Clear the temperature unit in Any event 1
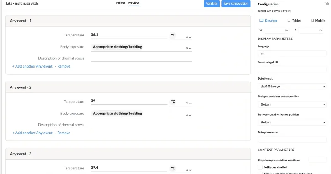 pos(187,37)
